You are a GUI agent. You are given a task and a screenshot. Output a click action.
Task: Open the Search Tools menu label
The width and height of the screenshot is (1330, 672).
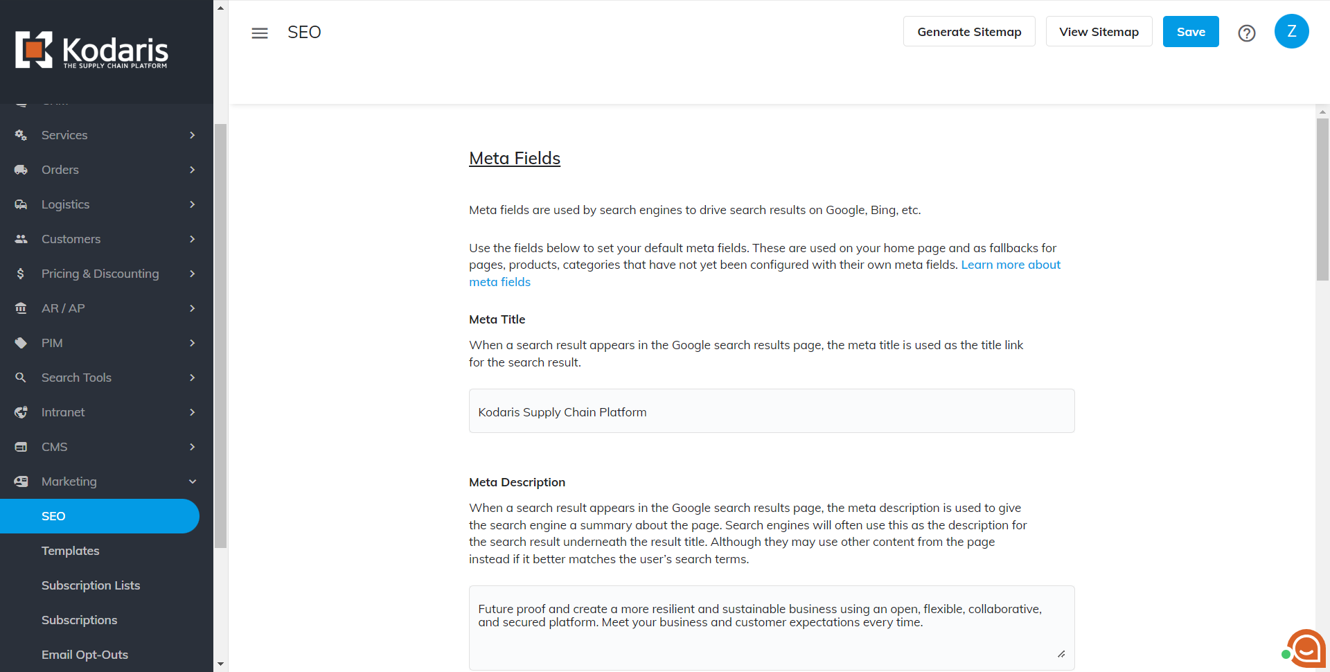click(x=76, y=378)
